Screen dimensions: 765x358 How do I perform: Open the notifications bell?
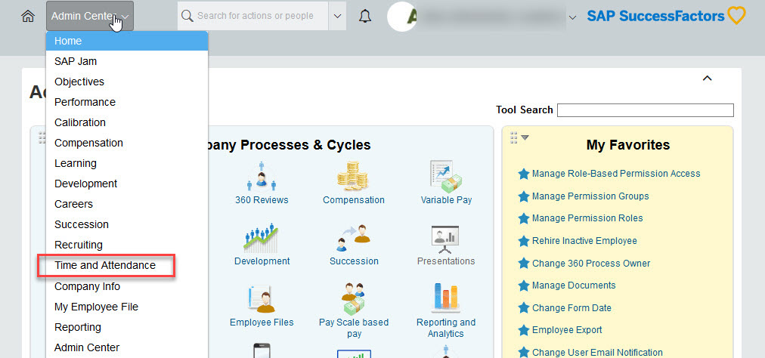[365, 16]
